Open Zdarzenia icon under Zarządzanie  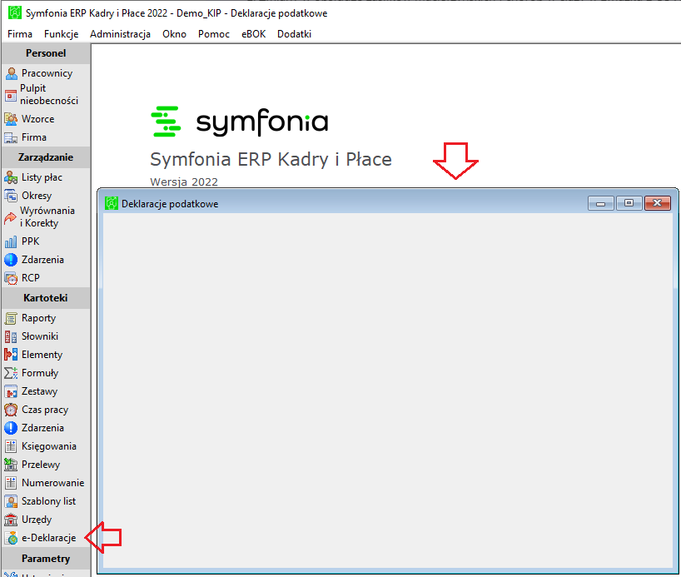pyautogui.click(x=11, y=260)
